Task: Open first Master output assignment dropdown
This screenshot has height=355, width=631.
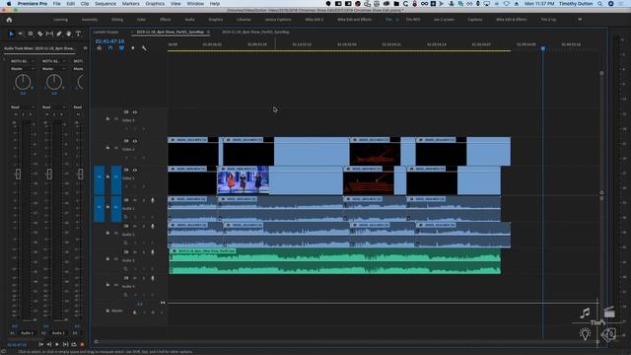Action: (23, 69)
